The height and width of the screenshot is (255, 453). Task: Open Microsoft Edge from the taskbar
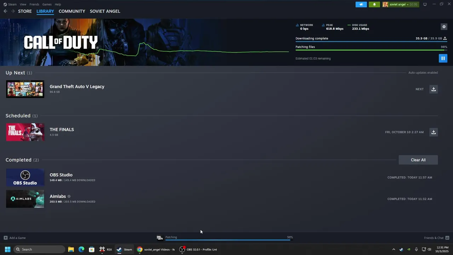[x=81, y=249]
